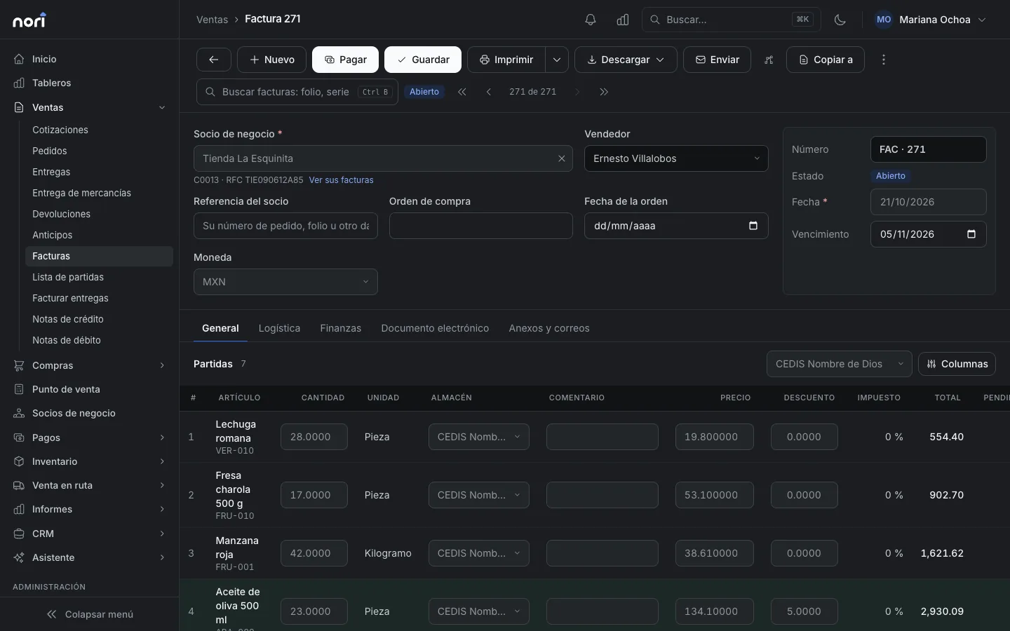Jump to the first invoice record
Image resolution: width=1010 pixels, height=631 pixels.
pos(462,92)
